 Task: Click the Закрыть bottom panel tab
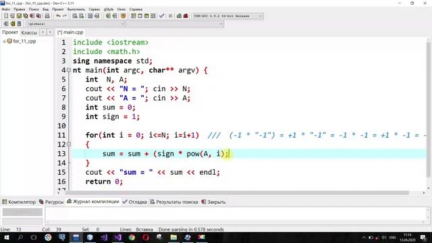pyautogui.click(x=213, y=202)
